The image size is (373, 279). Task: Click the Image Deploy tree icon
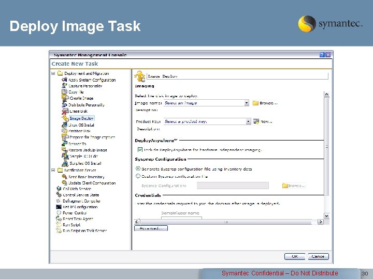point(65,118)
